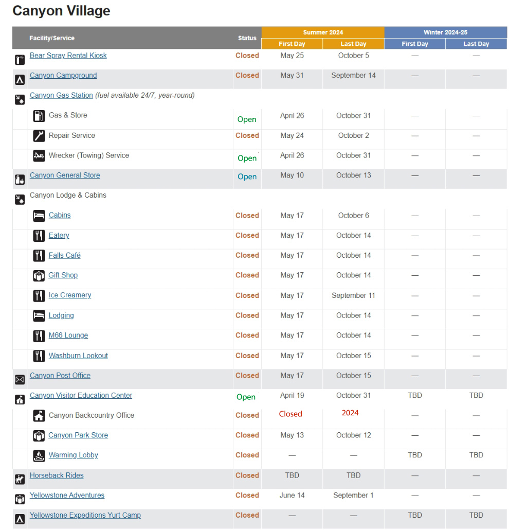Viewport: 509px width, 530px height.
Task: Click the Winter 2024-25 column header
Action: pyautogui.click(x=445, y=32)
